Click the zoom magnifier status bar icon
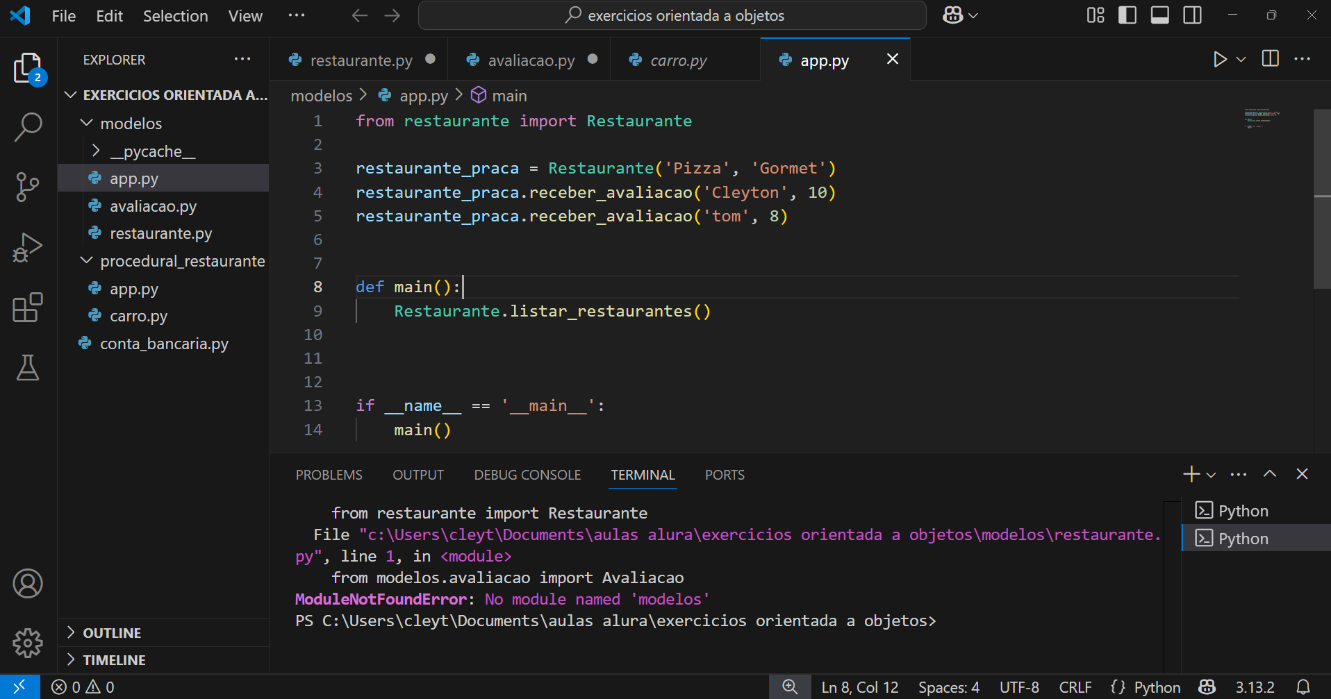Image resolution: width=1331 pixels, height=699 pixels. point(789,687)
